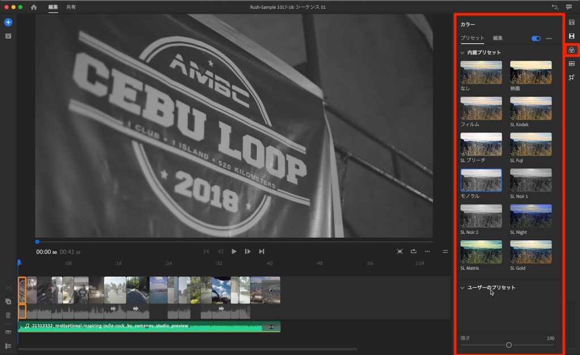580x355 pixels.
Task: Click the undo arrow icon
Action: tap(554, 7)
